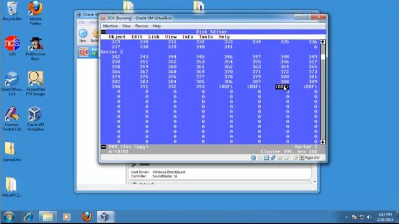Click the 'Cluster 395, hex 18B' status text
The image size is (399, 224).
coord(289,152)
